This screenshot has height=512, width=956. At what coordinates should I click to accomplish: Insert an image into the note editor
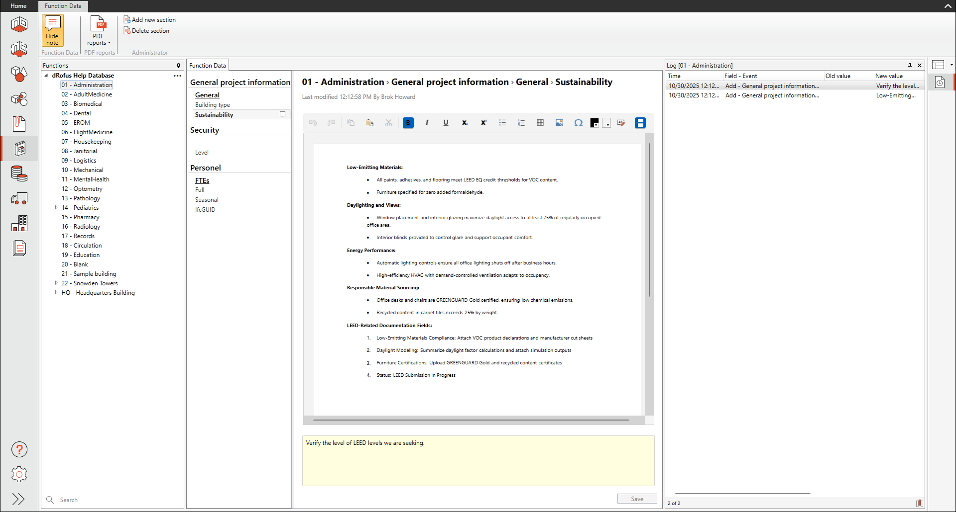pos(559,123)
